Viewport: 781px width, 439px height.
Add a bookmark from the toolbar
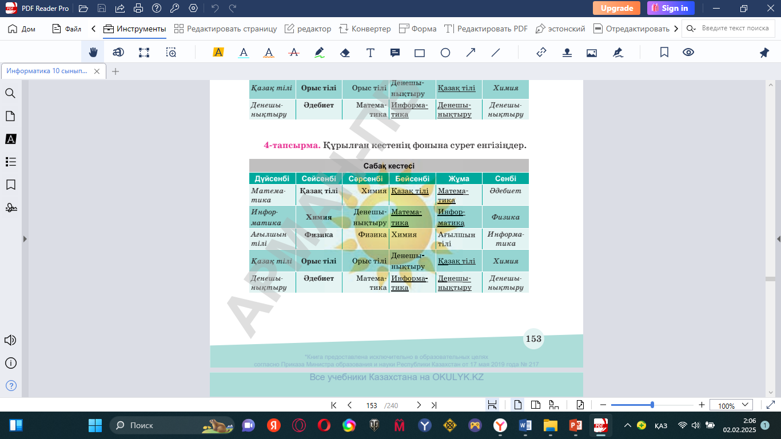click(x=664, y=53)
